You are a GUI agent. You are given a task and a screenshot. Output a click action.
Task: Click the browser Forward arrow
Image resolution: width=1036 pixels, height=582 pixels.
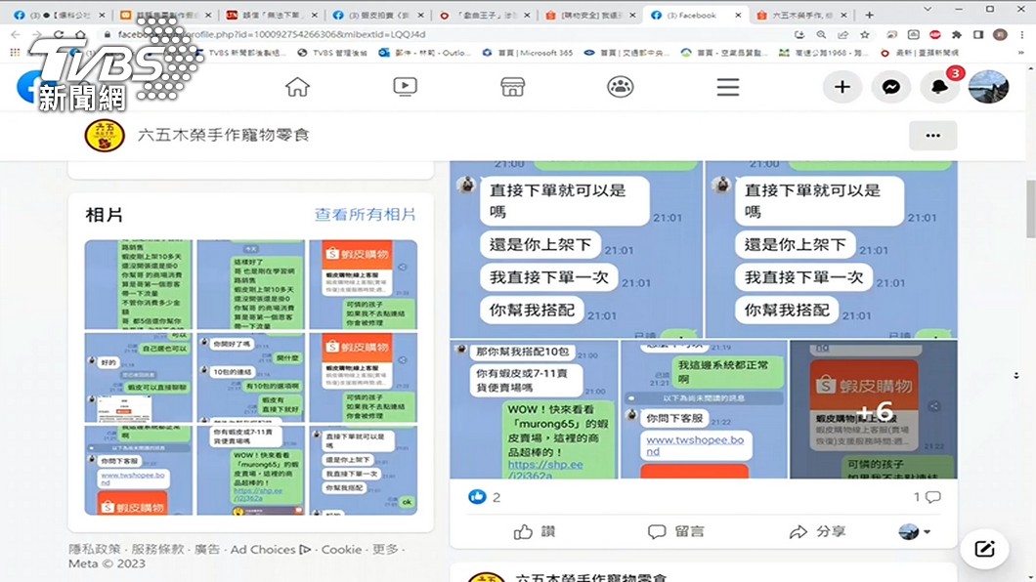click(37, 34)
